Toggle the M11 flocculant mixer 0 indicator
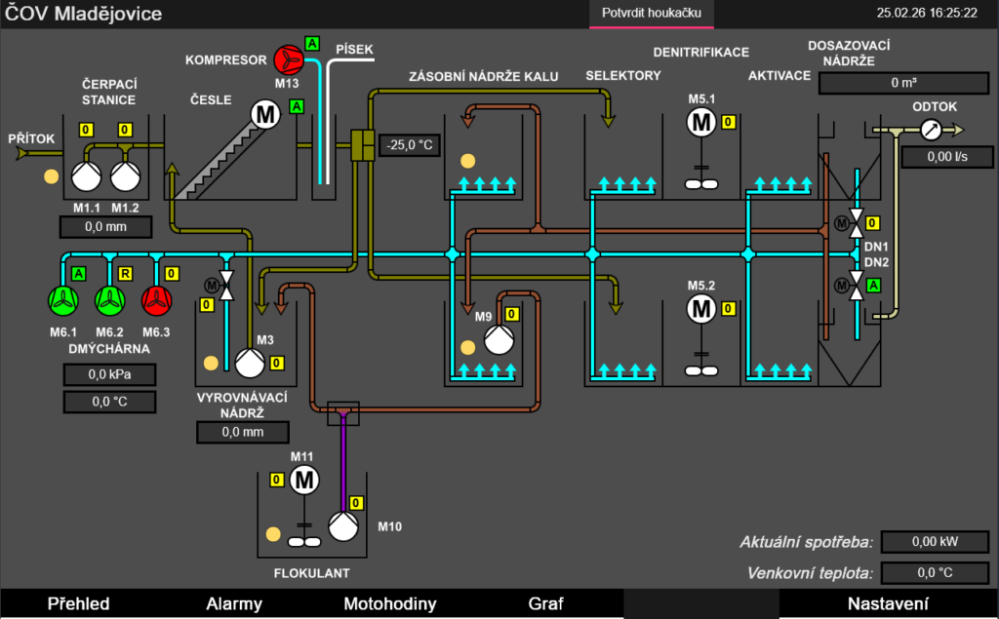Image resolution: width=999 pixels, height=619 pixels. coord(277,480)
